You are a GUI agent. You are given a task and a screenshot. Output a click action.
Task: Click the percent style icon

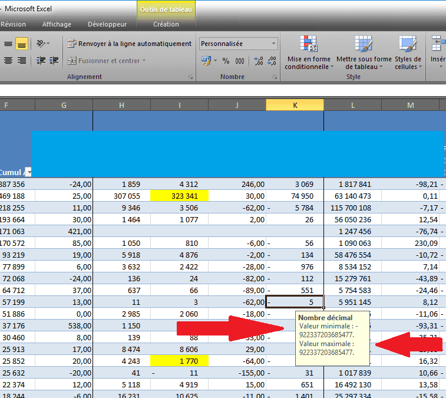pos(226,61)
